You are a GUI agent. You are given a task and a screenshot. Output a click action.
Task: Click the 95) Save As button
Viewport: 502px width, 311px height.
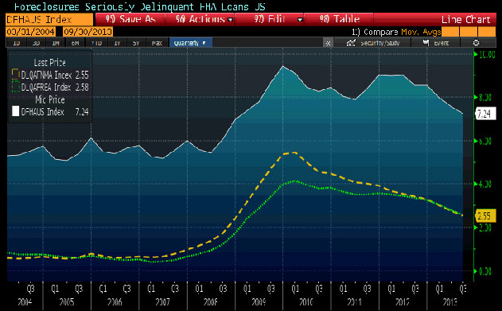130,20
